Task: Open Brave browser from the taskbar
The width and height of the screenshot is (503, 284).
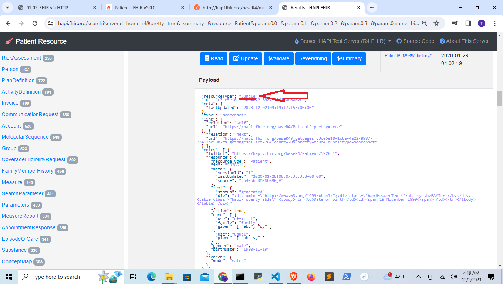Action: [x=294, y=276]
